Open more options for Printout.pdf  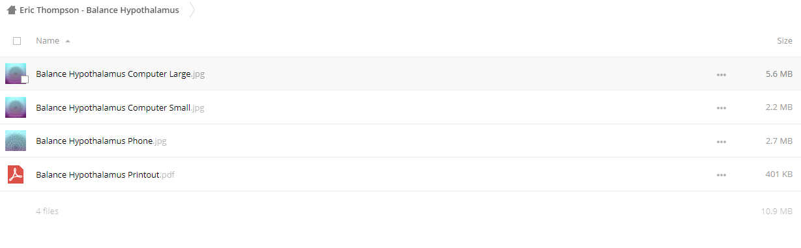pos(721,175)
